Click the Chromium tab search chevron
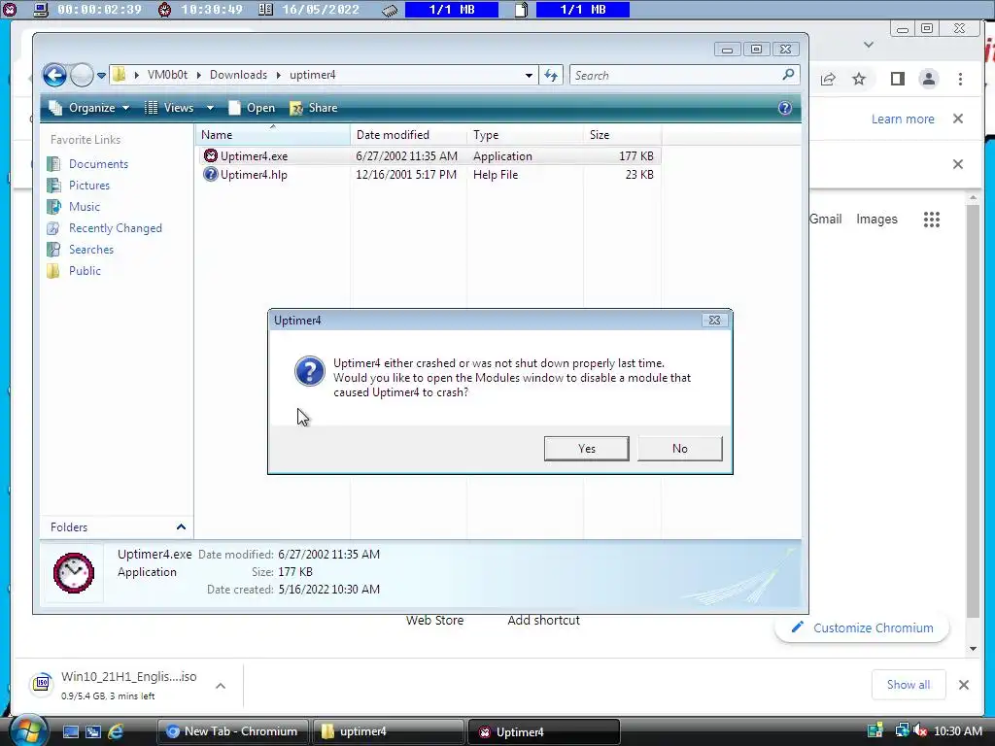The width and height of the screenshot is (995, 746). 869,45
